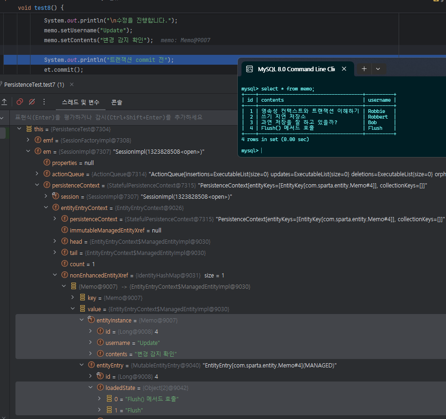Collapse the loadedState Object array node
446x419 pixels.
coord(91,388)
